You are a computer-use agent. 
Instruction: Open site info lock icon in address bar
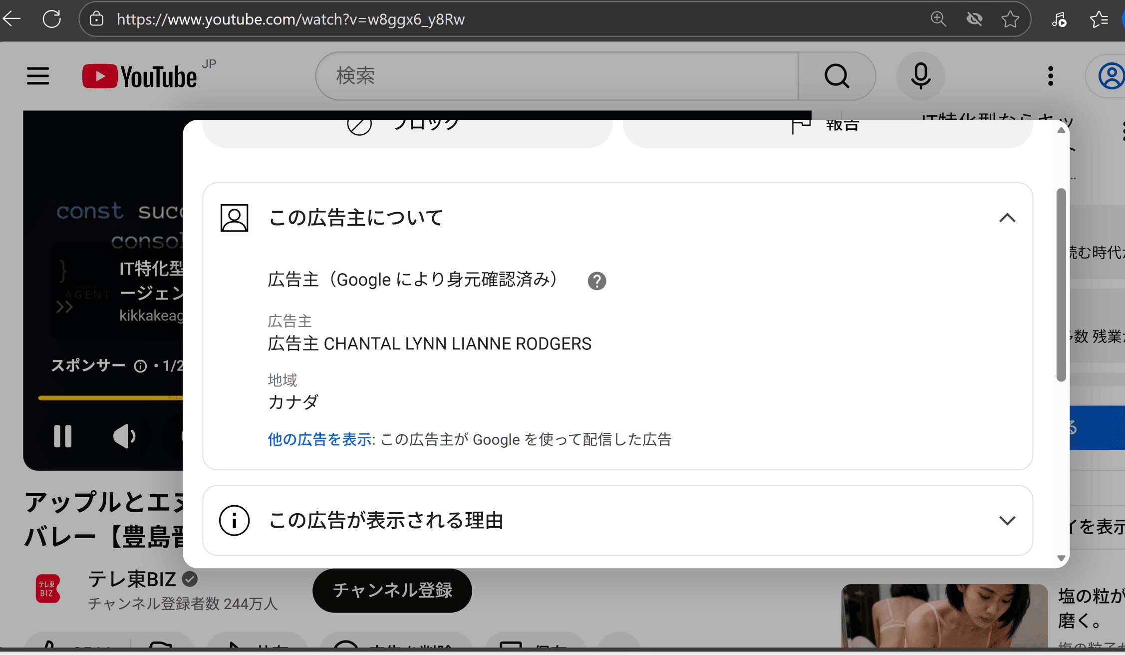coord(96,19)
